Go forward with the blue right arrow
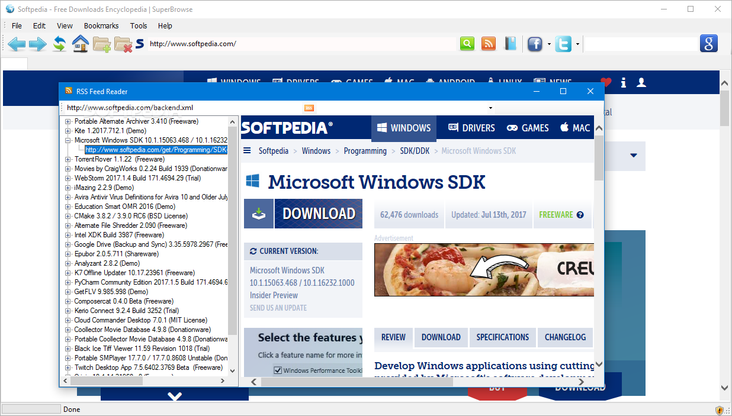 [x=38, y=44]
